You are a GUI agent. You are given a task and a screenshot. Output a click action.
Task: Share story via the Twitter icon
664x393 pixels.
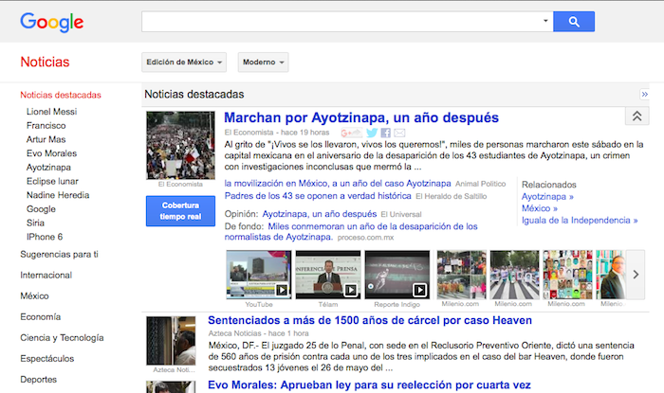click(372, 134)
